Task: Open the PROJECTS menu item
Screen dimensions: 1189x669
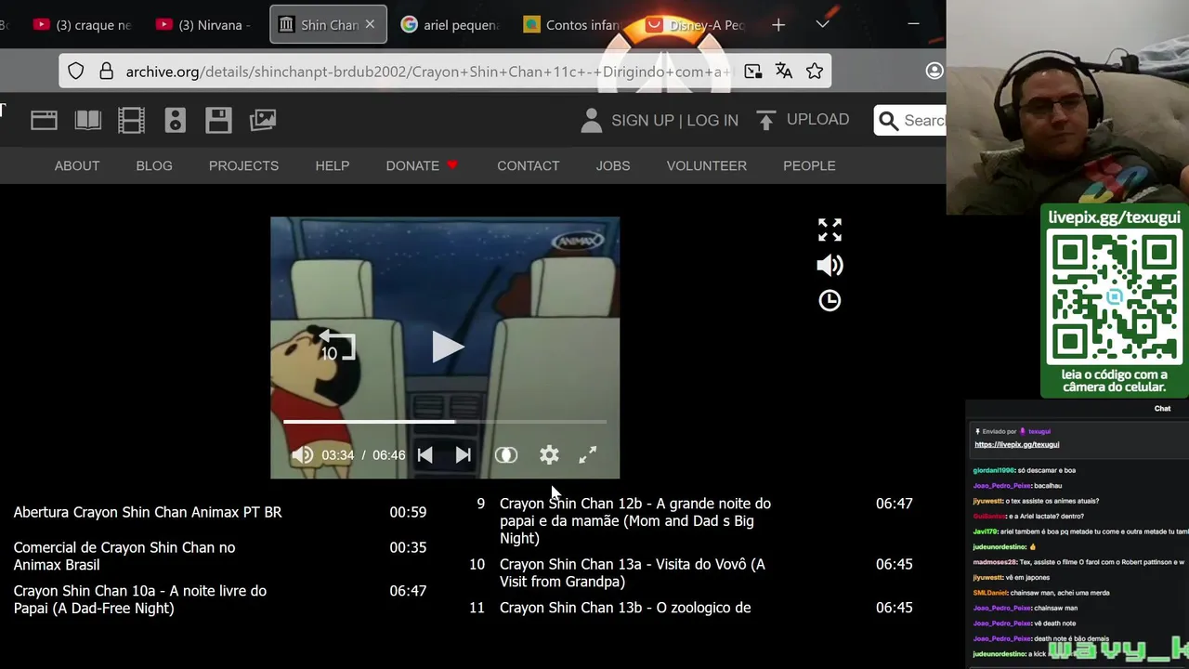Action: (x=243, y=165)
